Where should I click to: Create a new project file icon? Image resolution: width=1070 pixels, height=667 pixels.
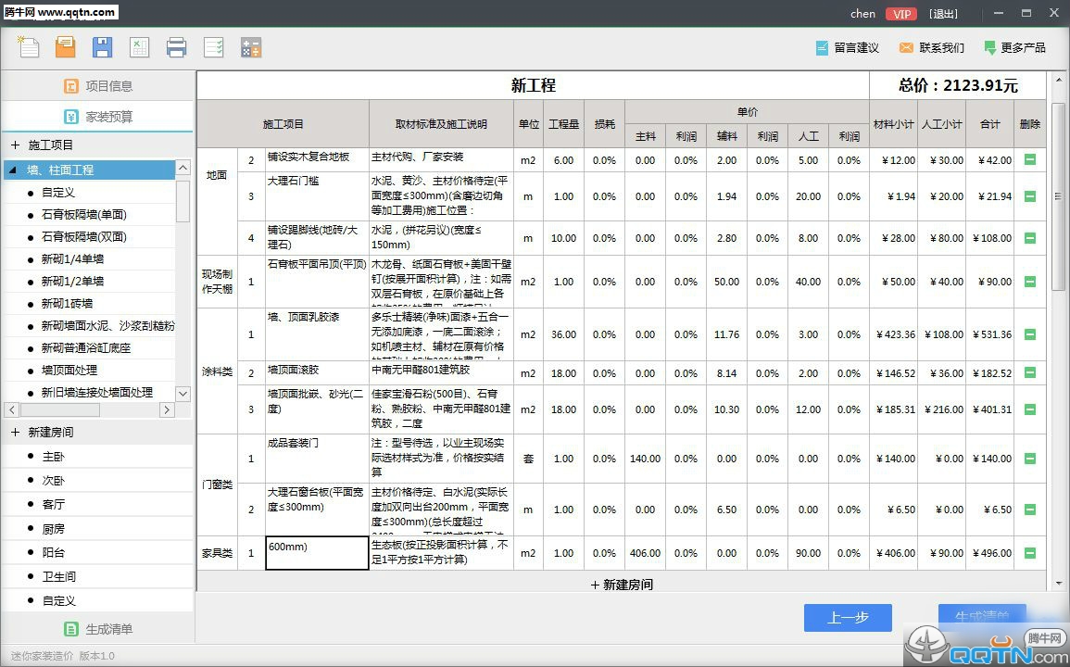pos(28,46)
